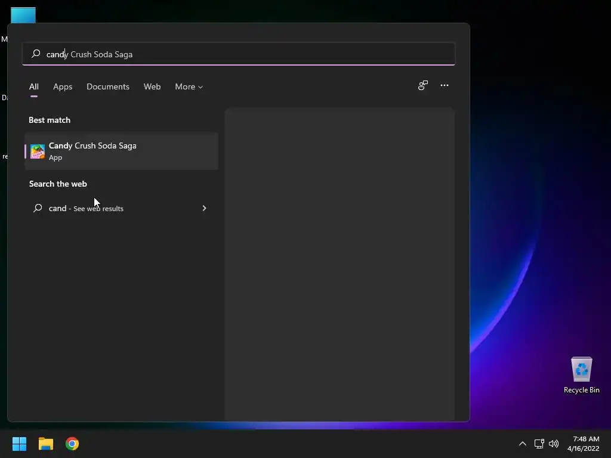The width and height of the screenshot is (611, 458).
Task: Switch to the Apps search tab
Action: (x=63, y=86)
